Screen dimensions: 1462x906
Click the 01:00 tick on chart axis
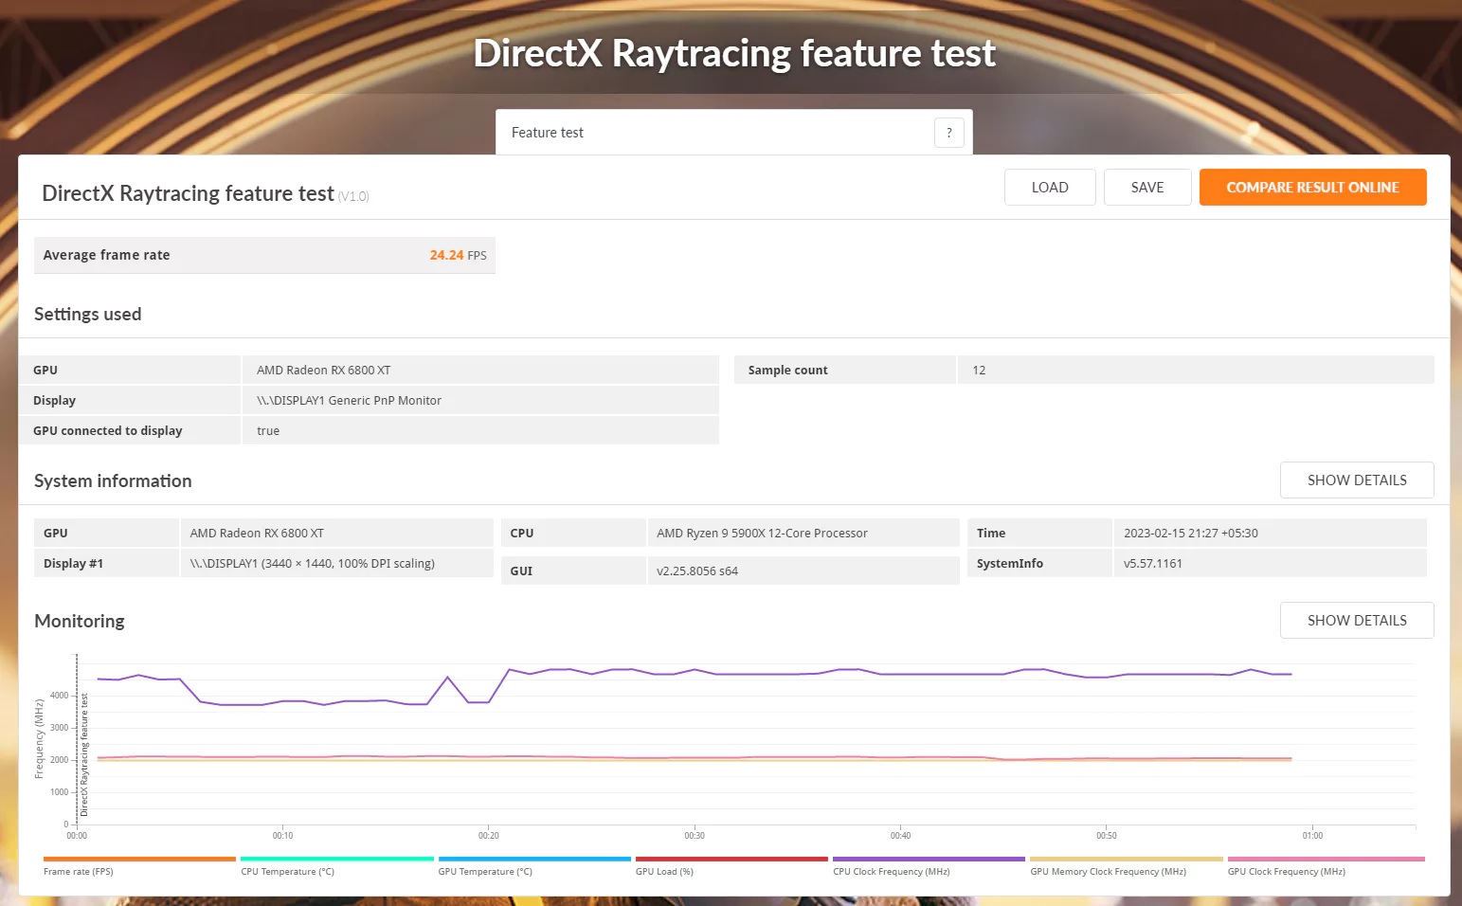coord(1312,835)
